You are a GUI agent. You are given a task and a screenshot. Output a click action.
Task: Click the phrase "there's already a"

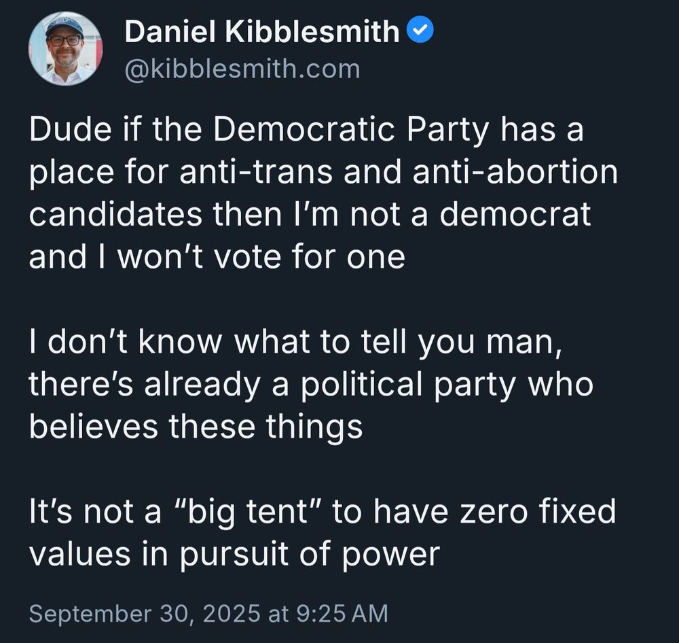pos(159,385)
